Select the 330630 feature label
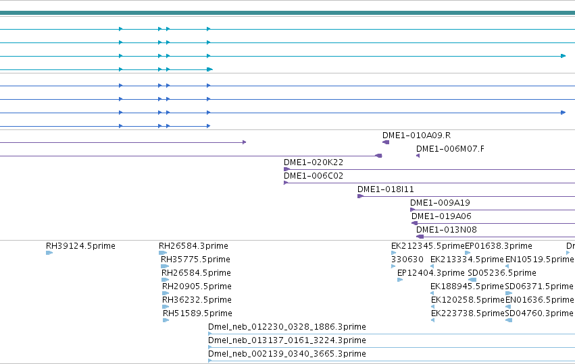This screenshot has height=364, width=575. pos(407,260)
